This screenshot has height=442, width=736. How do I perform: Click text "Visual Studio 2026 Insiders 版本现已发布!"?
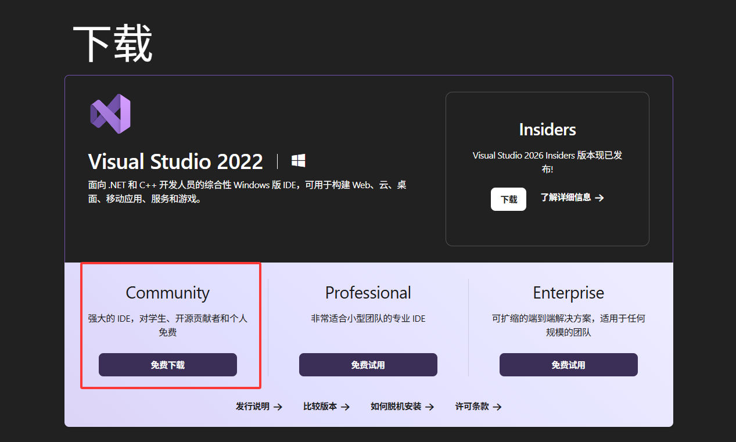[x=547, y=162]
